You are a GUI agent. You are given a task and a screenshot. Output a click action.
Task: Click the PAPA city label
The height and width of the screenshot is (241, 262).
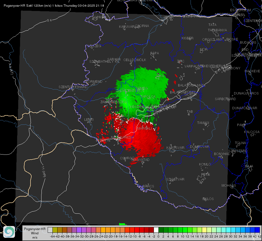click(x=155, y=53)
